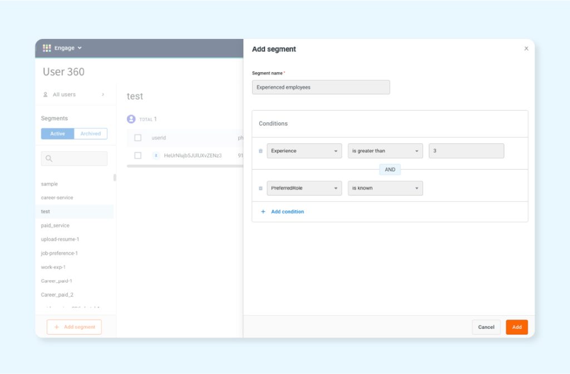570x374 pixels.
Task: Expand the All users arrow
Action: [x=103, y=94]
